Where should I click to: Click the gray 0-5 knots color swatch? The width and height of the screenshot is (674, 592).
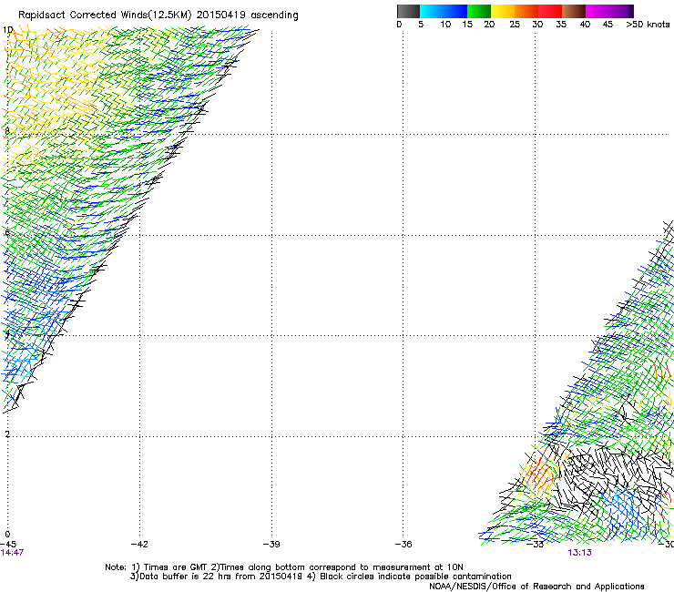(408, 11)
